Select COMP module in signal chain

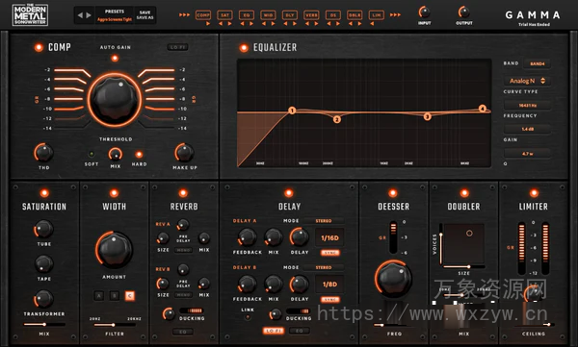point(203,15)
